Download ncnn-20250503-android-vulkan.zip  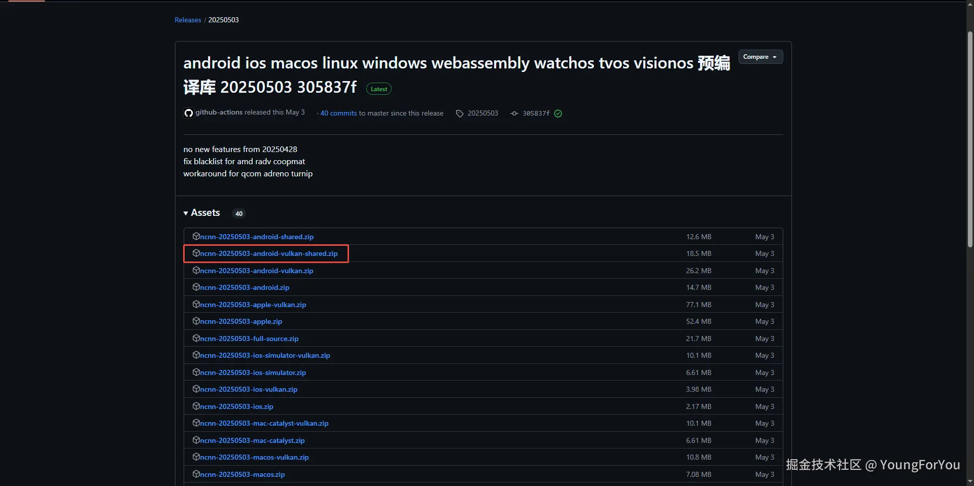[257, 271]
